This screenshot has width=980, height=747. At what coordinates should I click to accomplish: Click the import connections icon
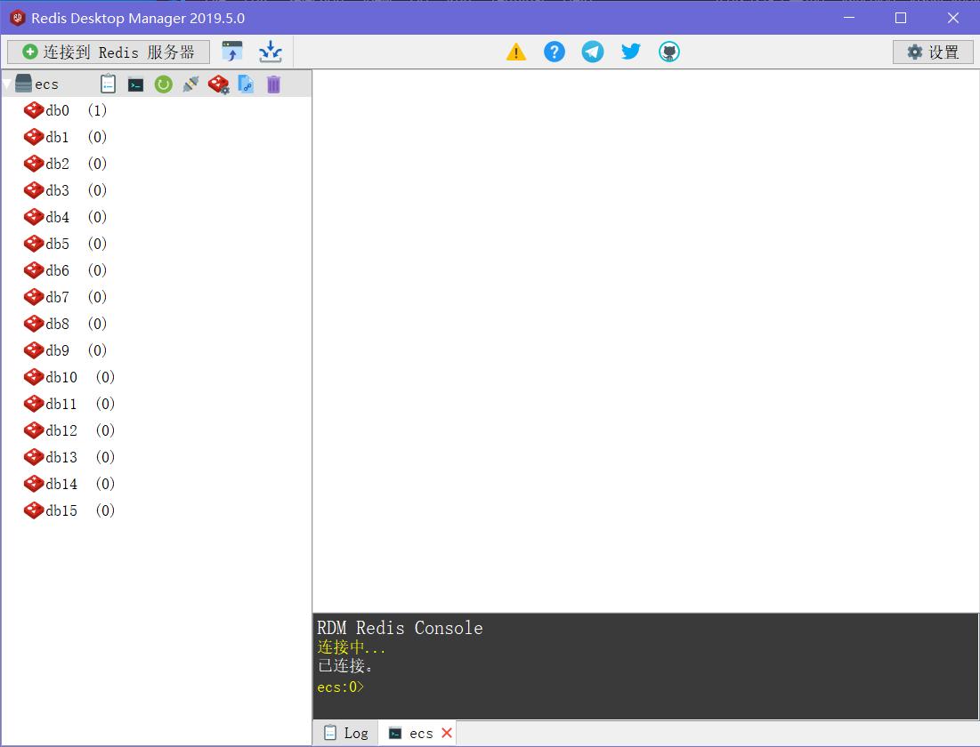click(x=232, y=52)
